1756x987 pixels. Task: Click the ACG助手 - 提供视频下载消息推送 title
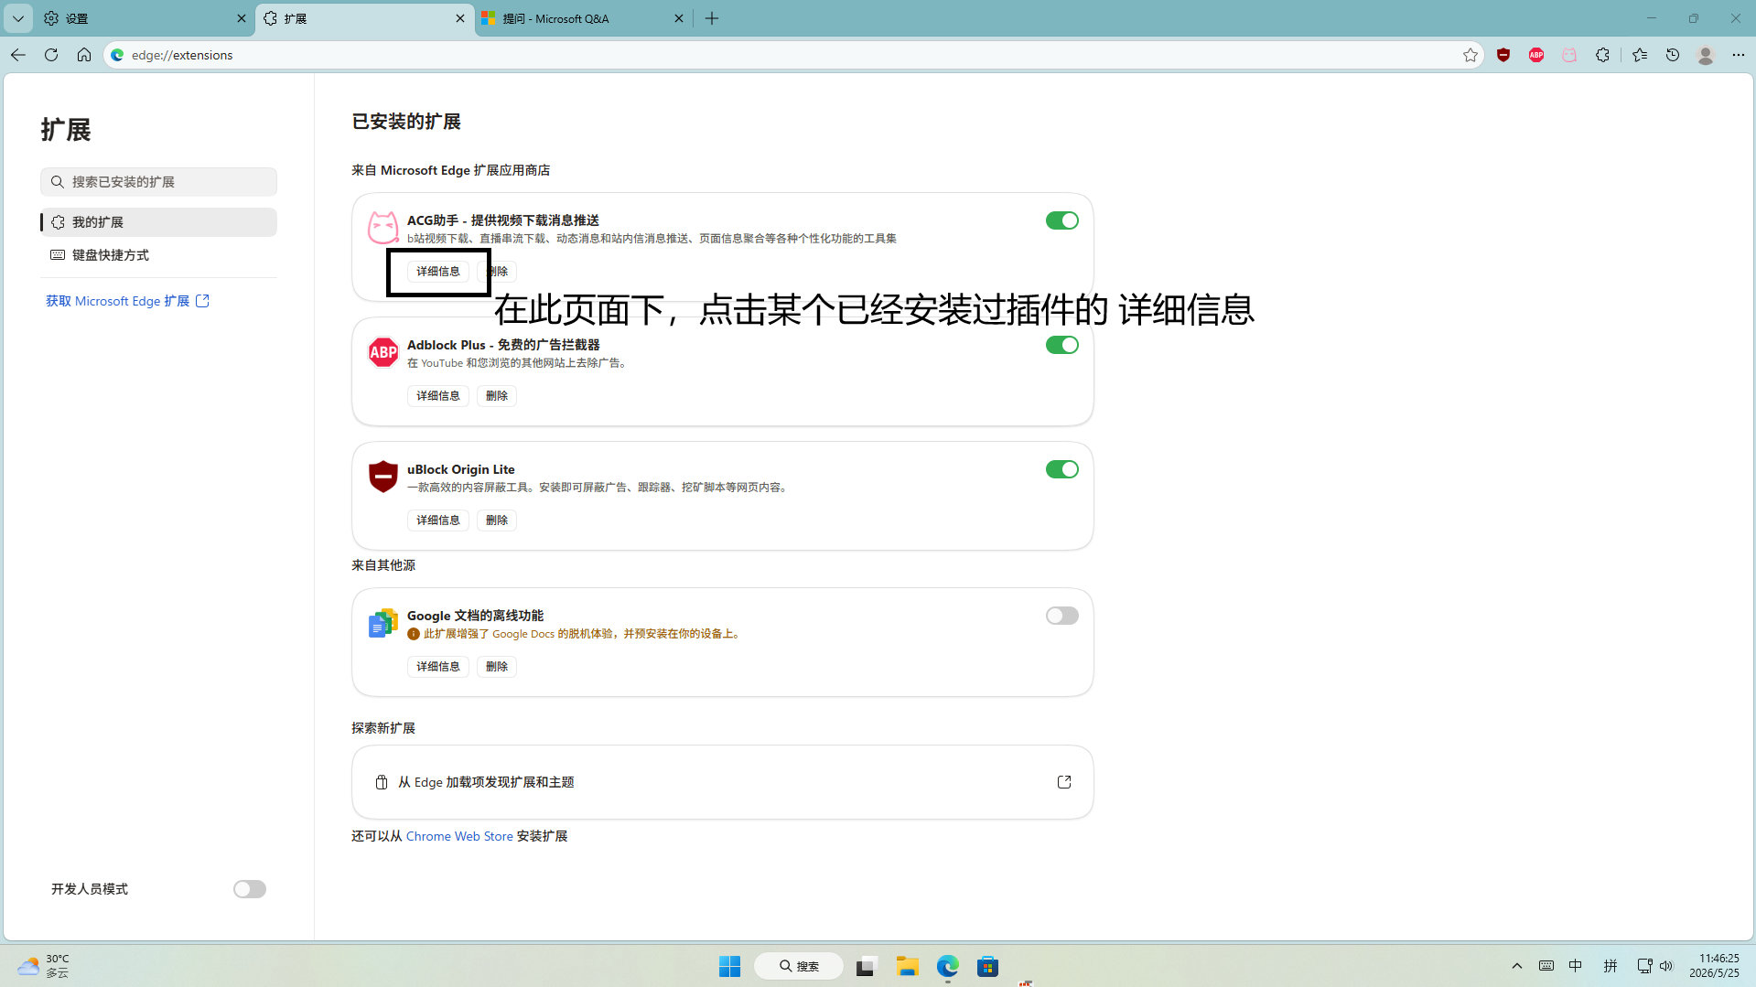coord(503,220)
